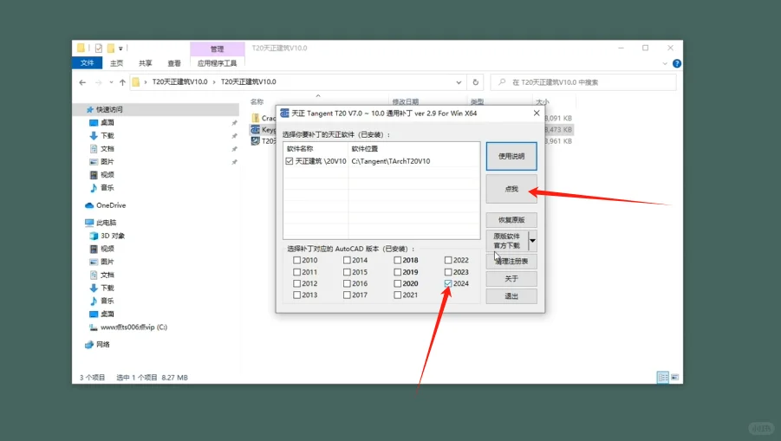Click the 恢复原版 button
The height and width of the screenshot is (441, 781).
(x=511, y=220)
